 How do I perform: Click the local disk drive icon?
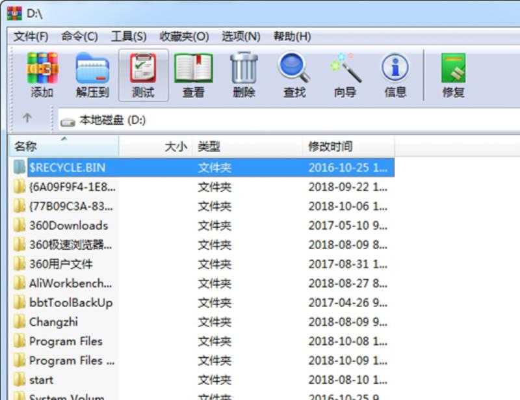pos(68,122)
